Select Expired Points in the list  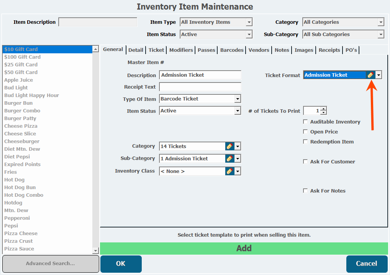tap(47, 165)
